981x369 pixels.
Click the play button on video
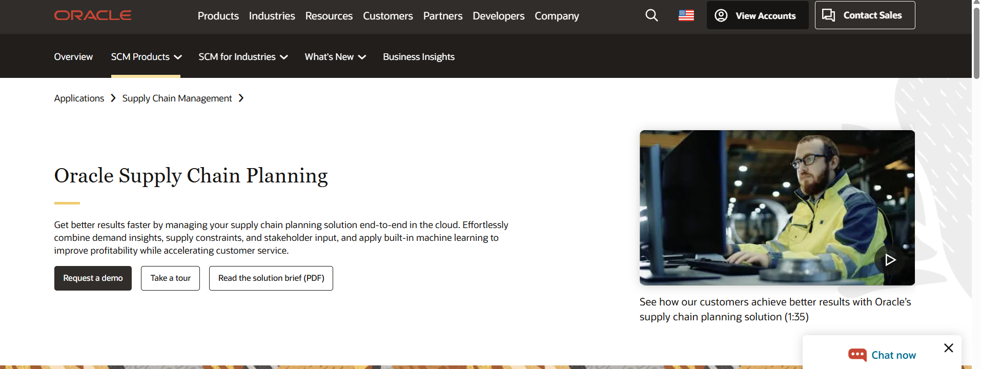click(x=890, y=260)
